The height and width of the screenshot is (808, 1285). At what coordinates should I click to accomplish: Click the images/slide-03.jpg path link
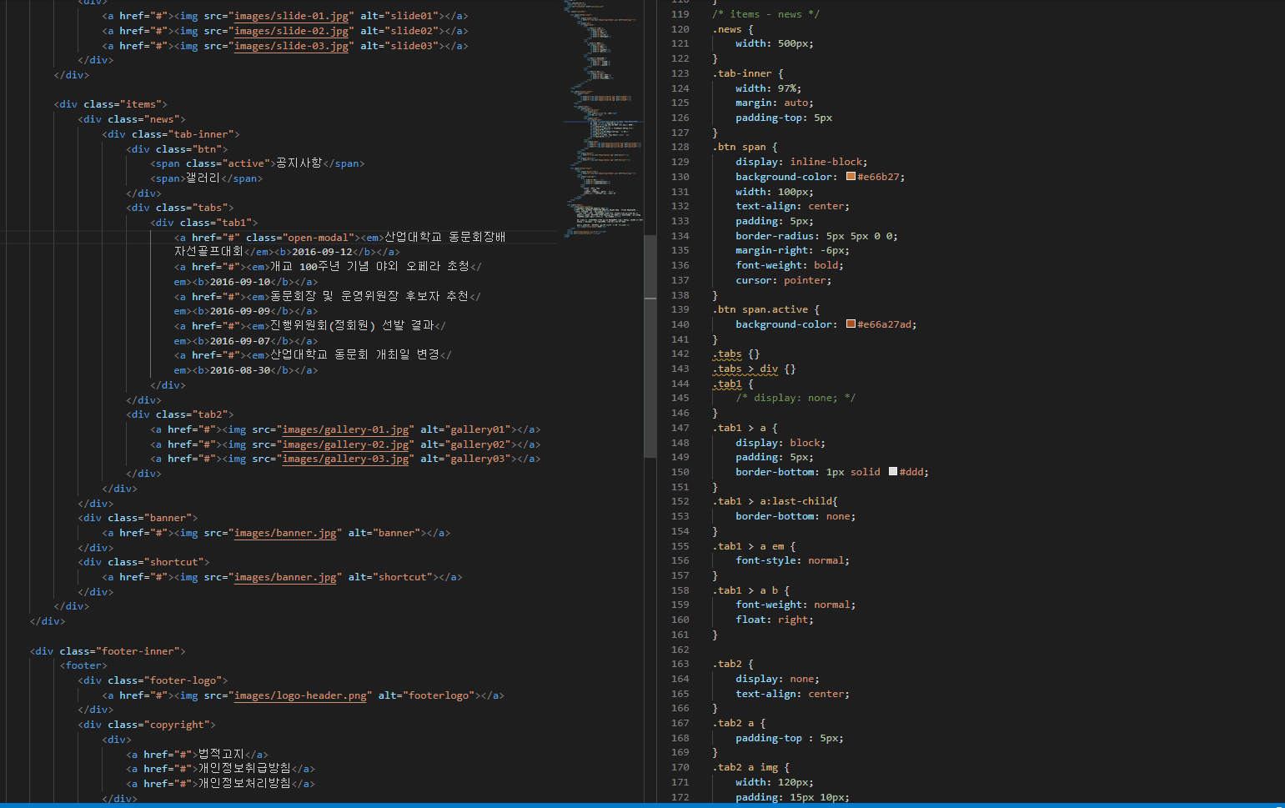(291, 46)
